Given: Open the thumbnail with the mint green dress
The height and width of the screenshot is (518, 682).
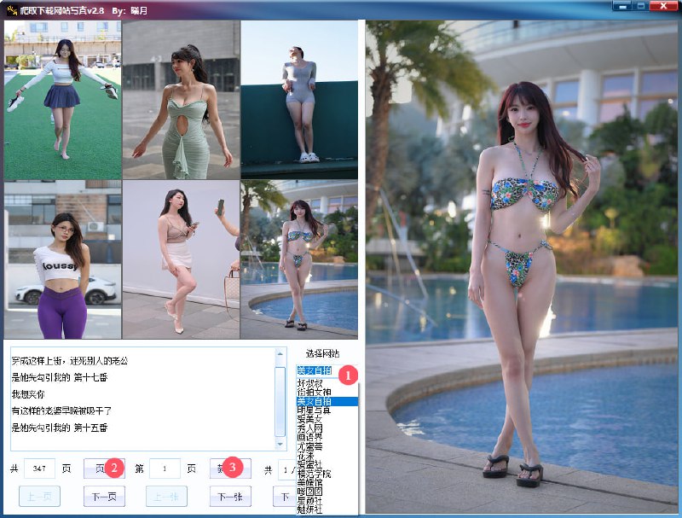Looking at the screenshot, I should point(182,101).
